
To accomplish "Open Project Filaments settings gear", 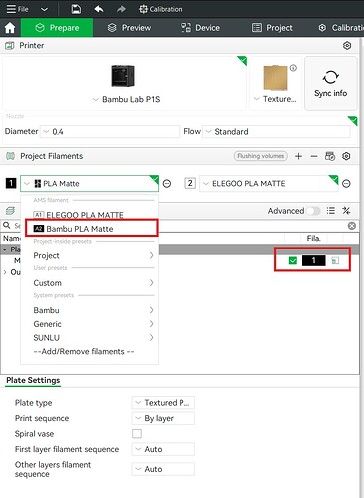I will [346, 156].
